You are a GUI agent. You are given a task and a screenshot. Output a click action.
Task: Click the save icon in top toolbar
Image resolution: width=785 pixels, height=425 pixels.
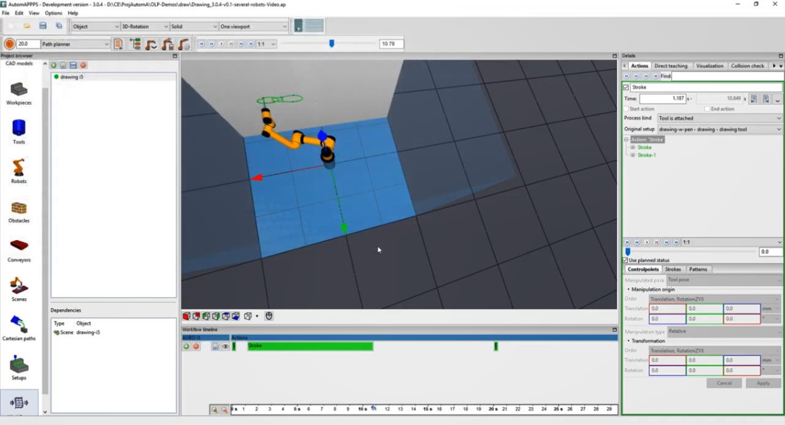[x=43, y=26]
